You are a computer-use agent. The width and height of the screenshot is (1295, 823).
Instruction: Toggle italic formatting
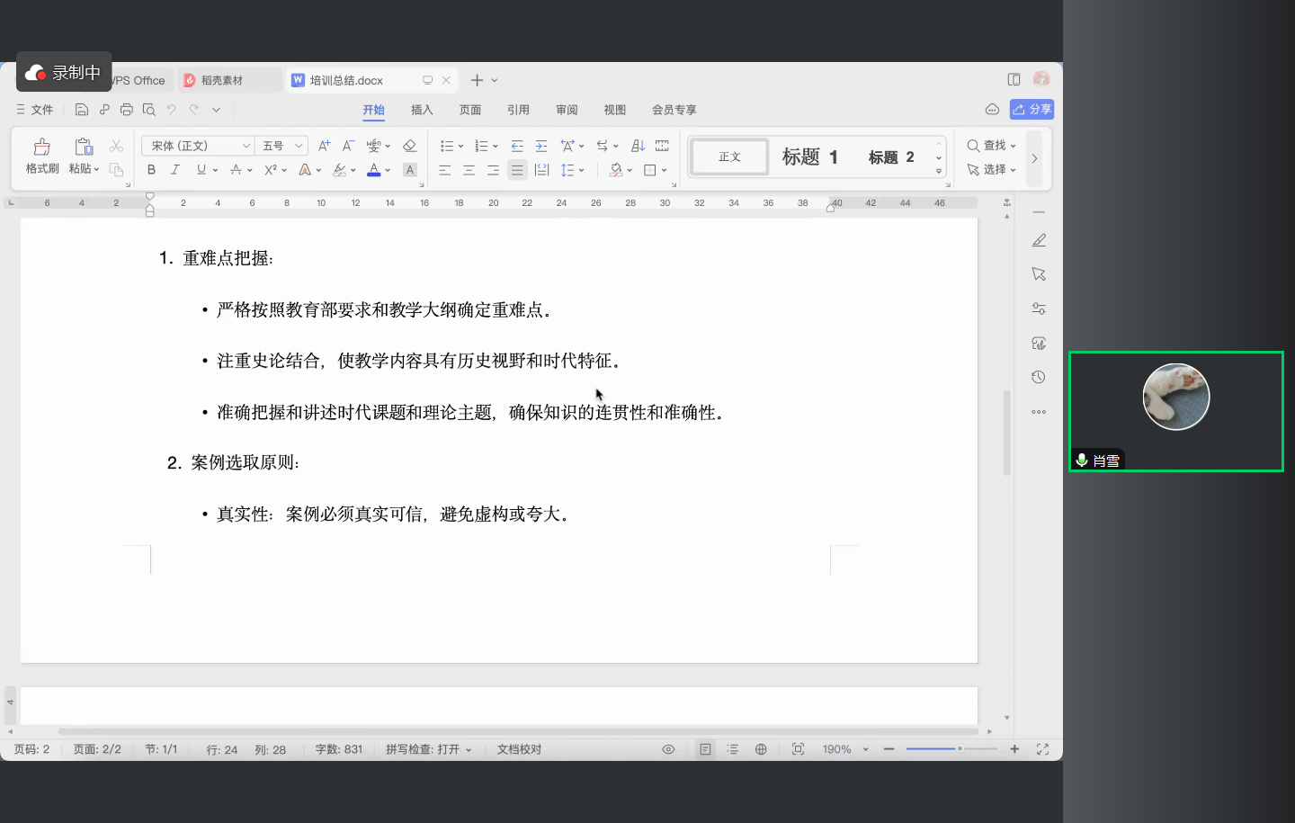pos(175,170)
